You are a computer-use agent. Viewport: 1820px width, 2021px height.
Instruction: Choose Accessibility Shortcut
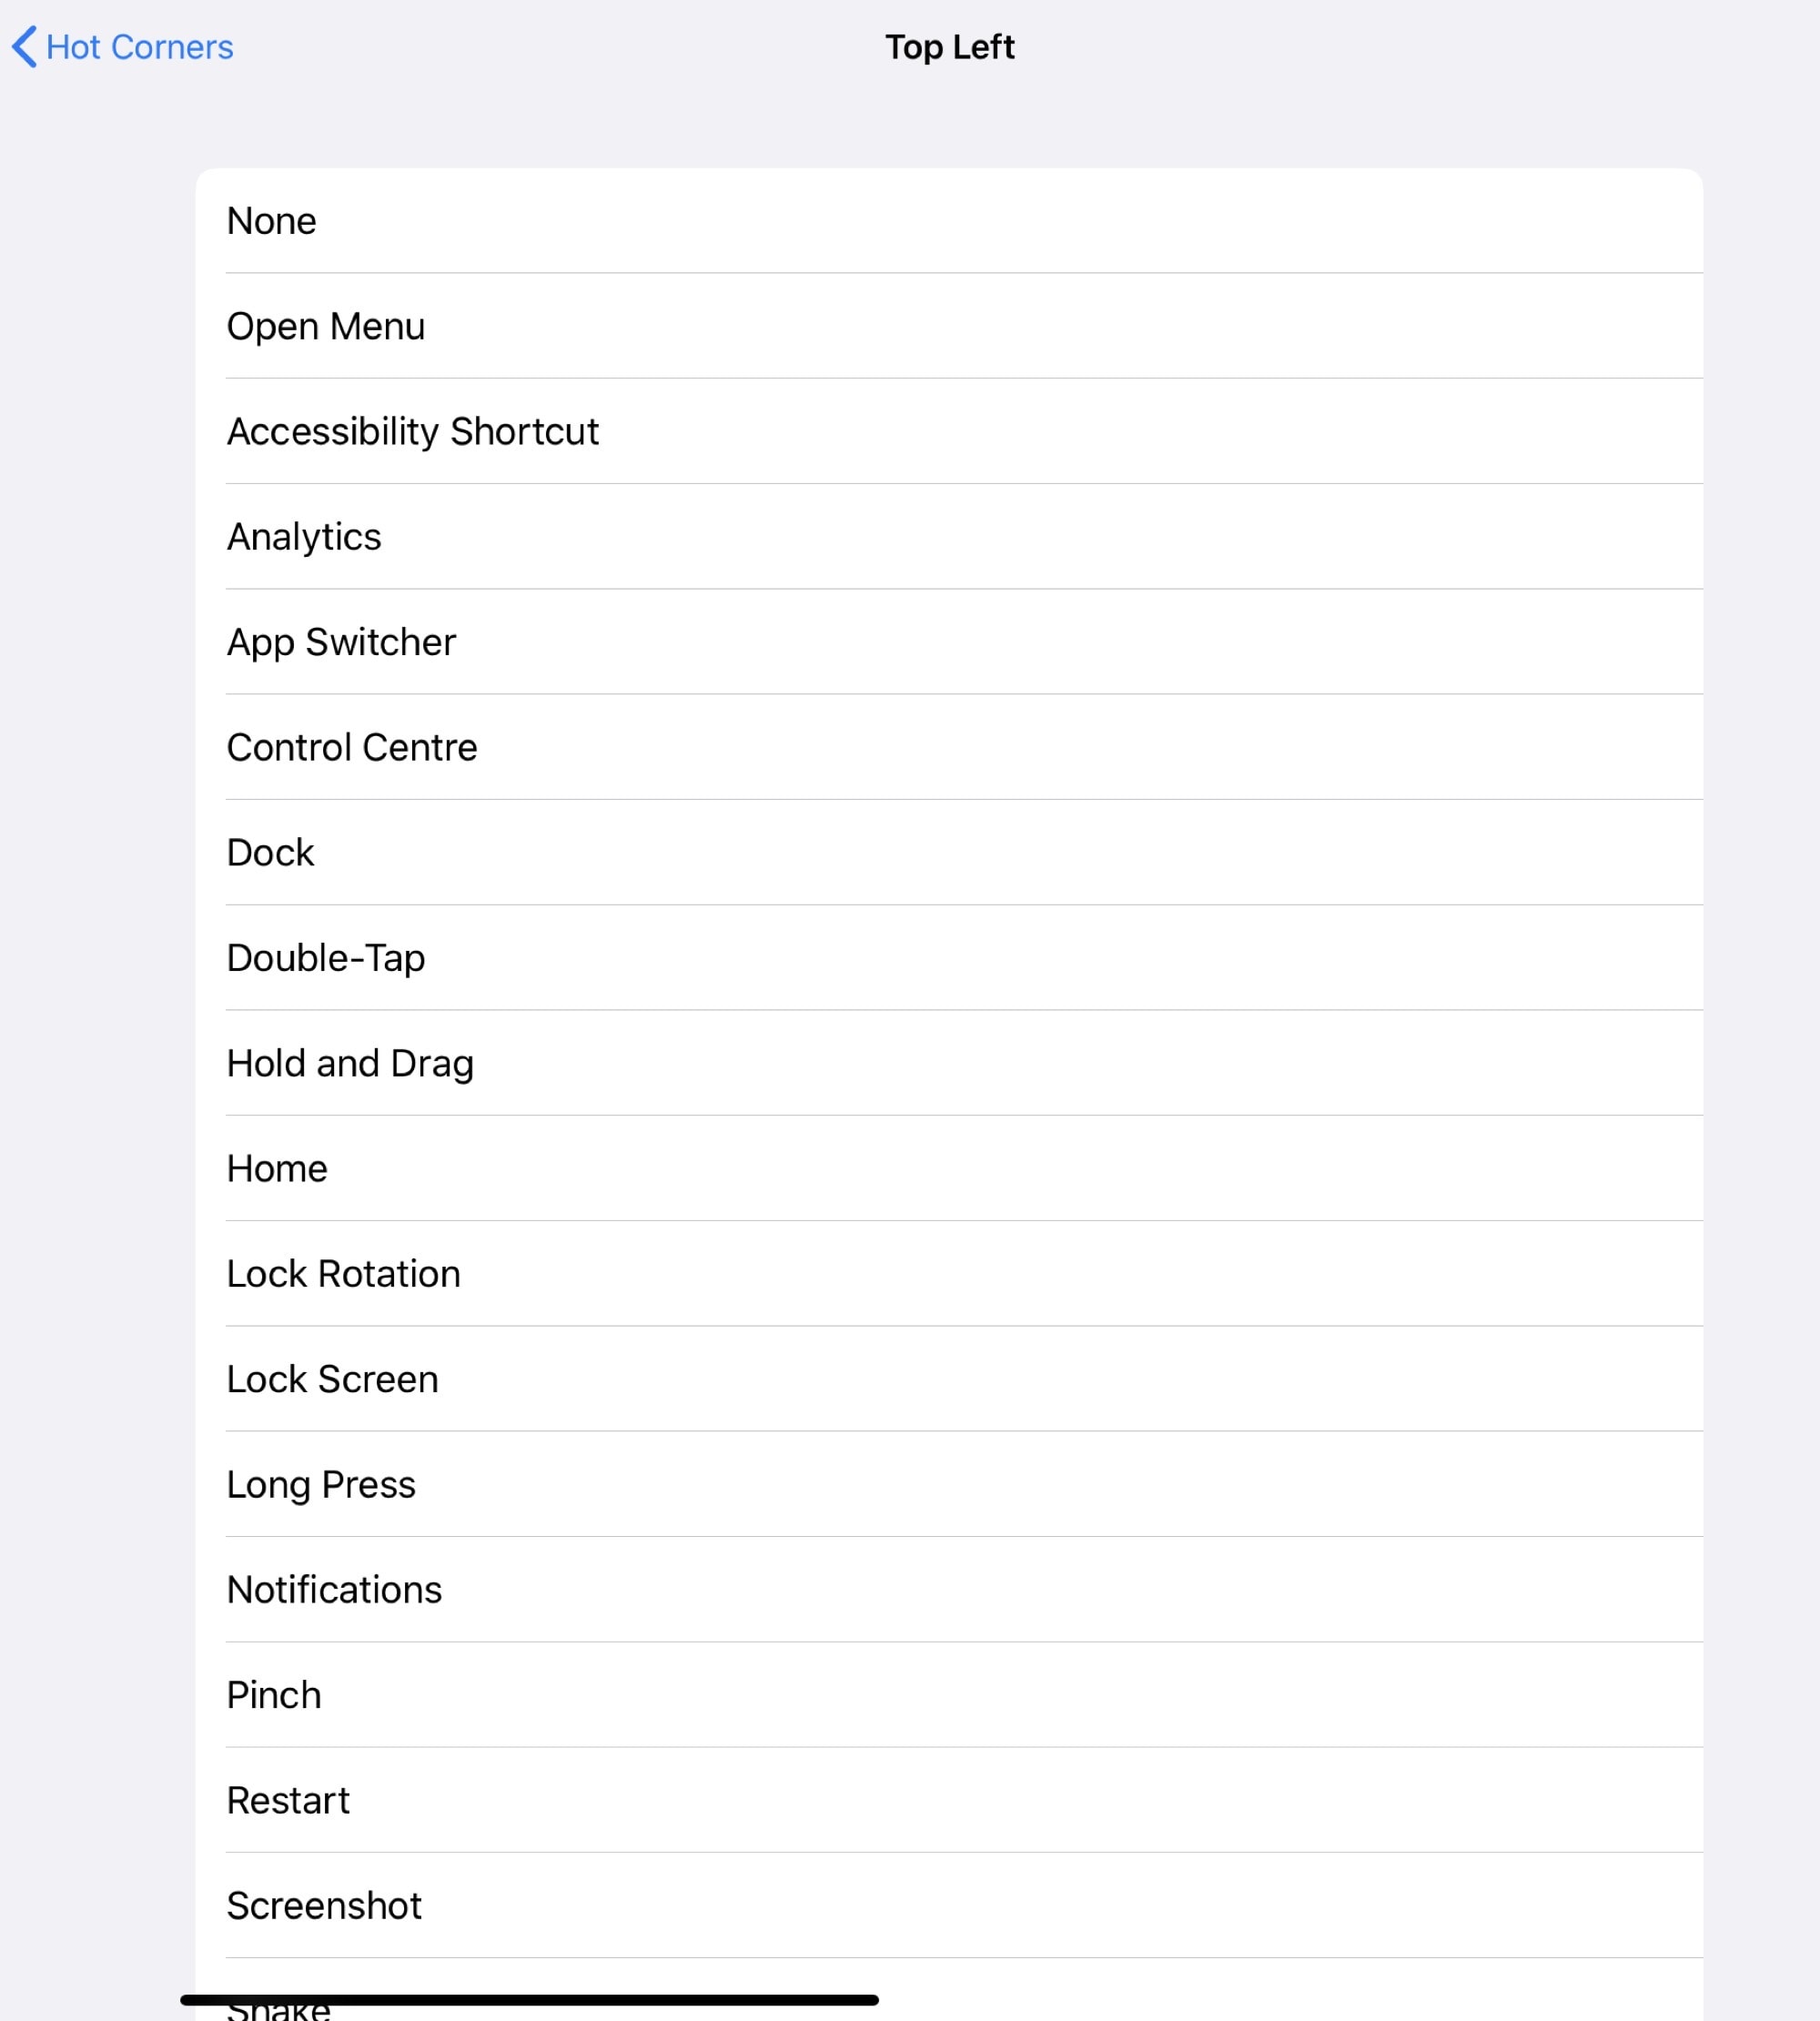[x=413, y=431]
